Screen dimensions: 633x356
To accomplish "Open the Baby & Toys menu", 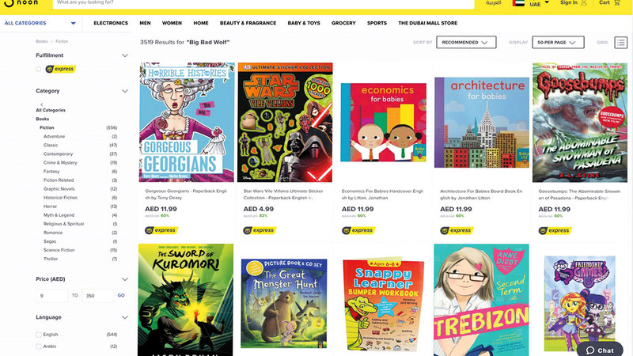I will [x=304, y=23].
